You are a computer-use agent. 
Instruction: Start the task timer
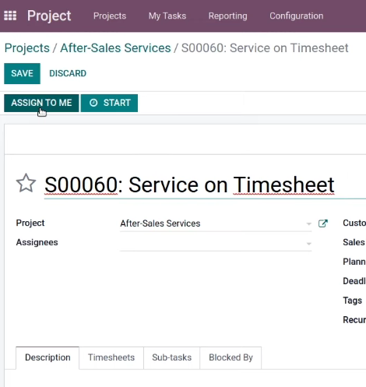point(109,103)
